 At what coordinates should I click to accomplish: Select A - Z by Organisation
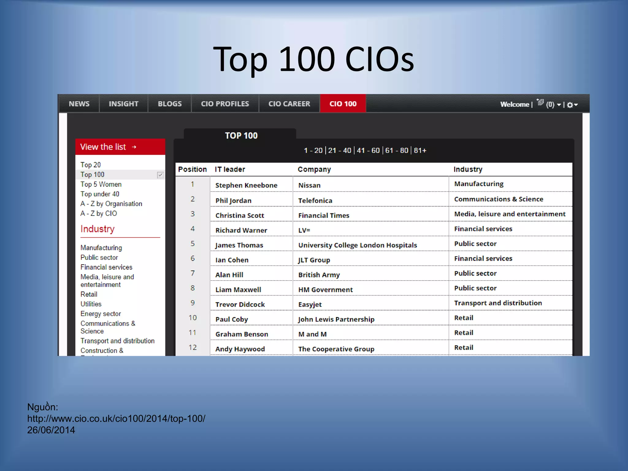coord(111,204)
